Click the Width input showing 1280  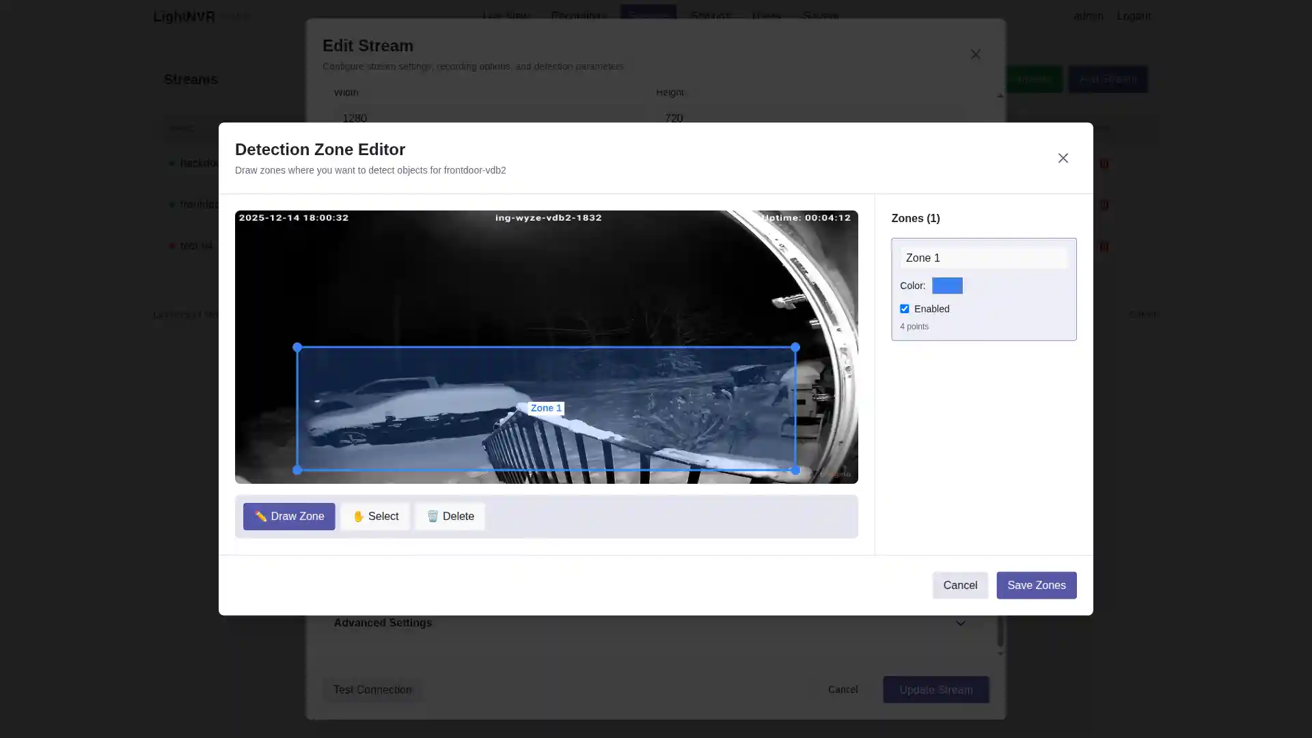coord(489,118)
